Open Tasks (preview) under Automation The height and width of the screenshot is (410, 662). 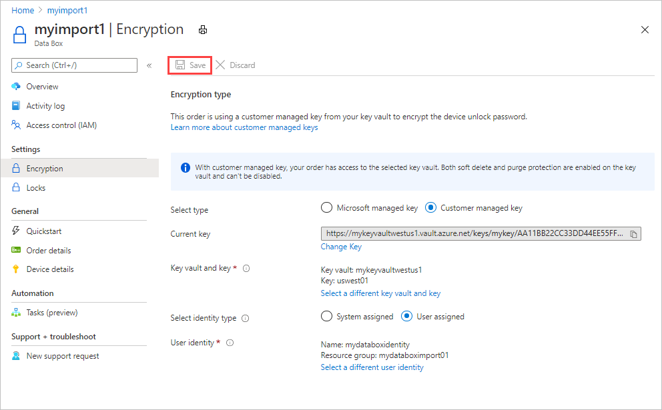(x=52, y=313)
